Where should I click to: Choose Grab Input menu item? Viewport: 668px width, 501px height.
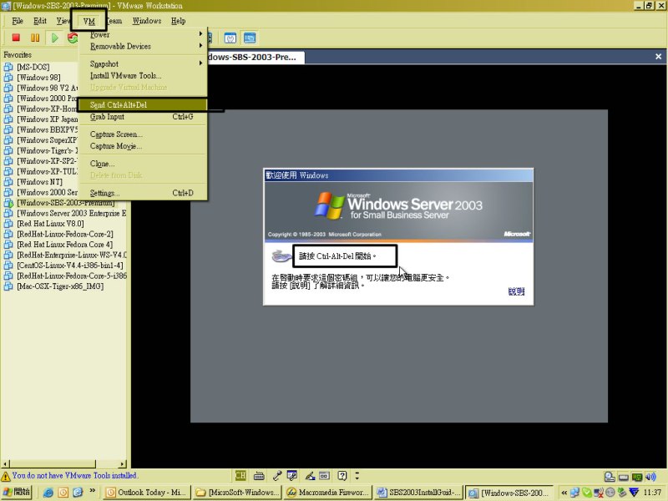click(x=143, y=117)
